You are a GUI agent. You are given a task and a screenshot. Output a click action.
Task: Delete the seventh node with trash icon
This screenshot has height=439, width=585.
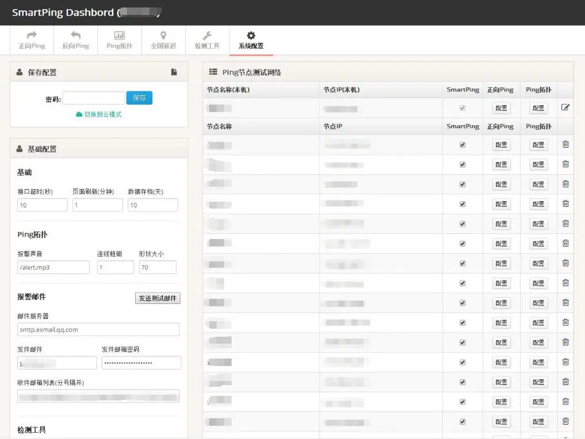(x=565, y=263)
